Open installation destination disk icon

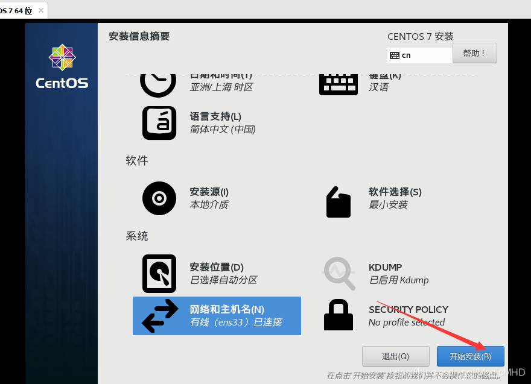point(159,273)
